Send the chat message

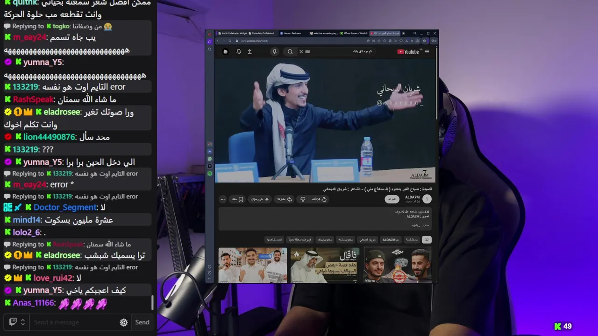pyautogui.click(x=142, y=322)
